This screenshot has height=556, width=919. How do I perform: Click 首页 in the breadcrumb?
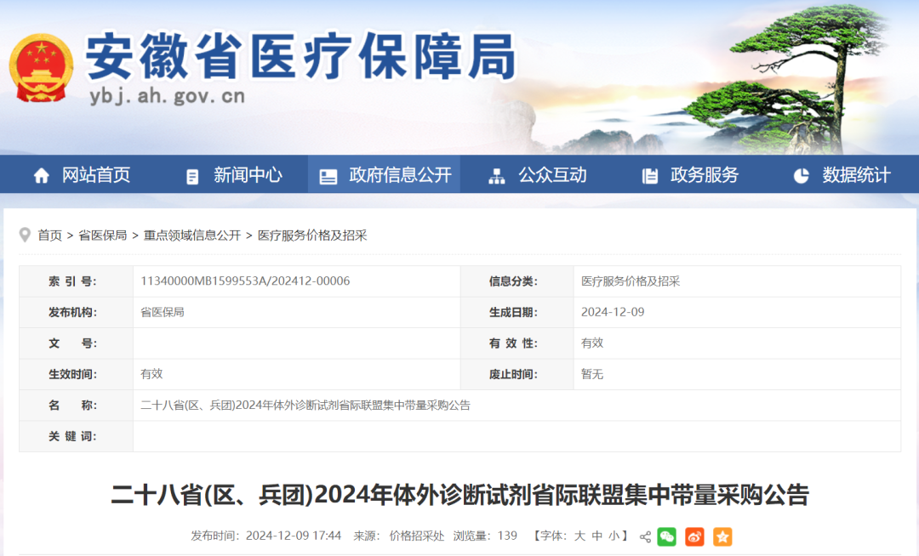tap(49, 235)
